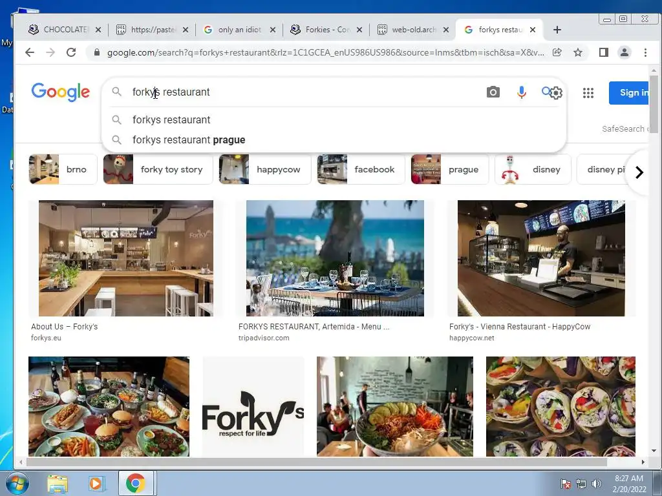This screenshot has width=662, height=496.
Task: Click the Google logo
Action: tap(60, 92)
